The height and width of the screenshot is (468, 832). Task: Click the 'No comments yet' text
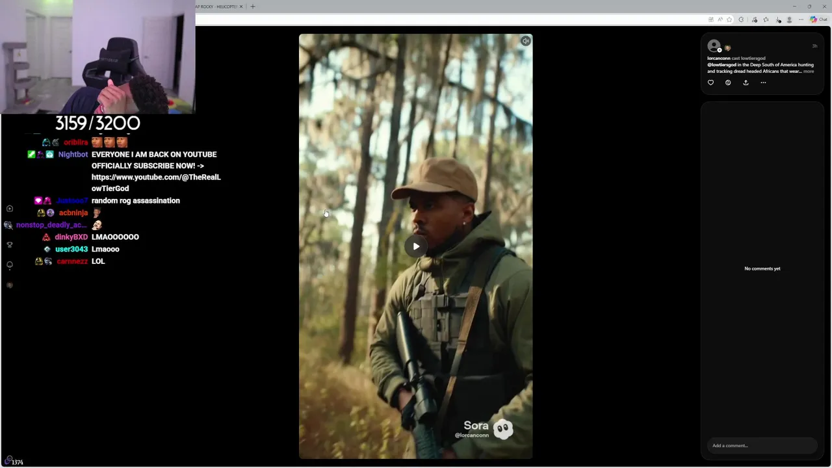click(762, 268)
